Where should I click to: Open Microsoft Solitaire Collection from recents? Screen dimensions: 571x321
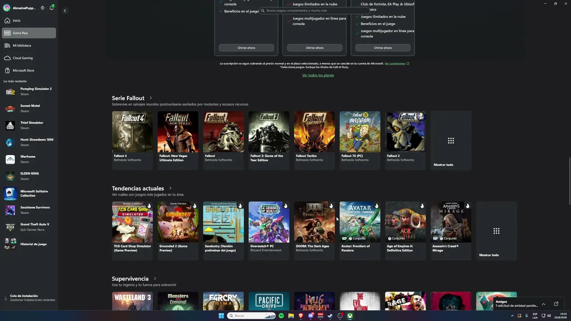[29, 193]
